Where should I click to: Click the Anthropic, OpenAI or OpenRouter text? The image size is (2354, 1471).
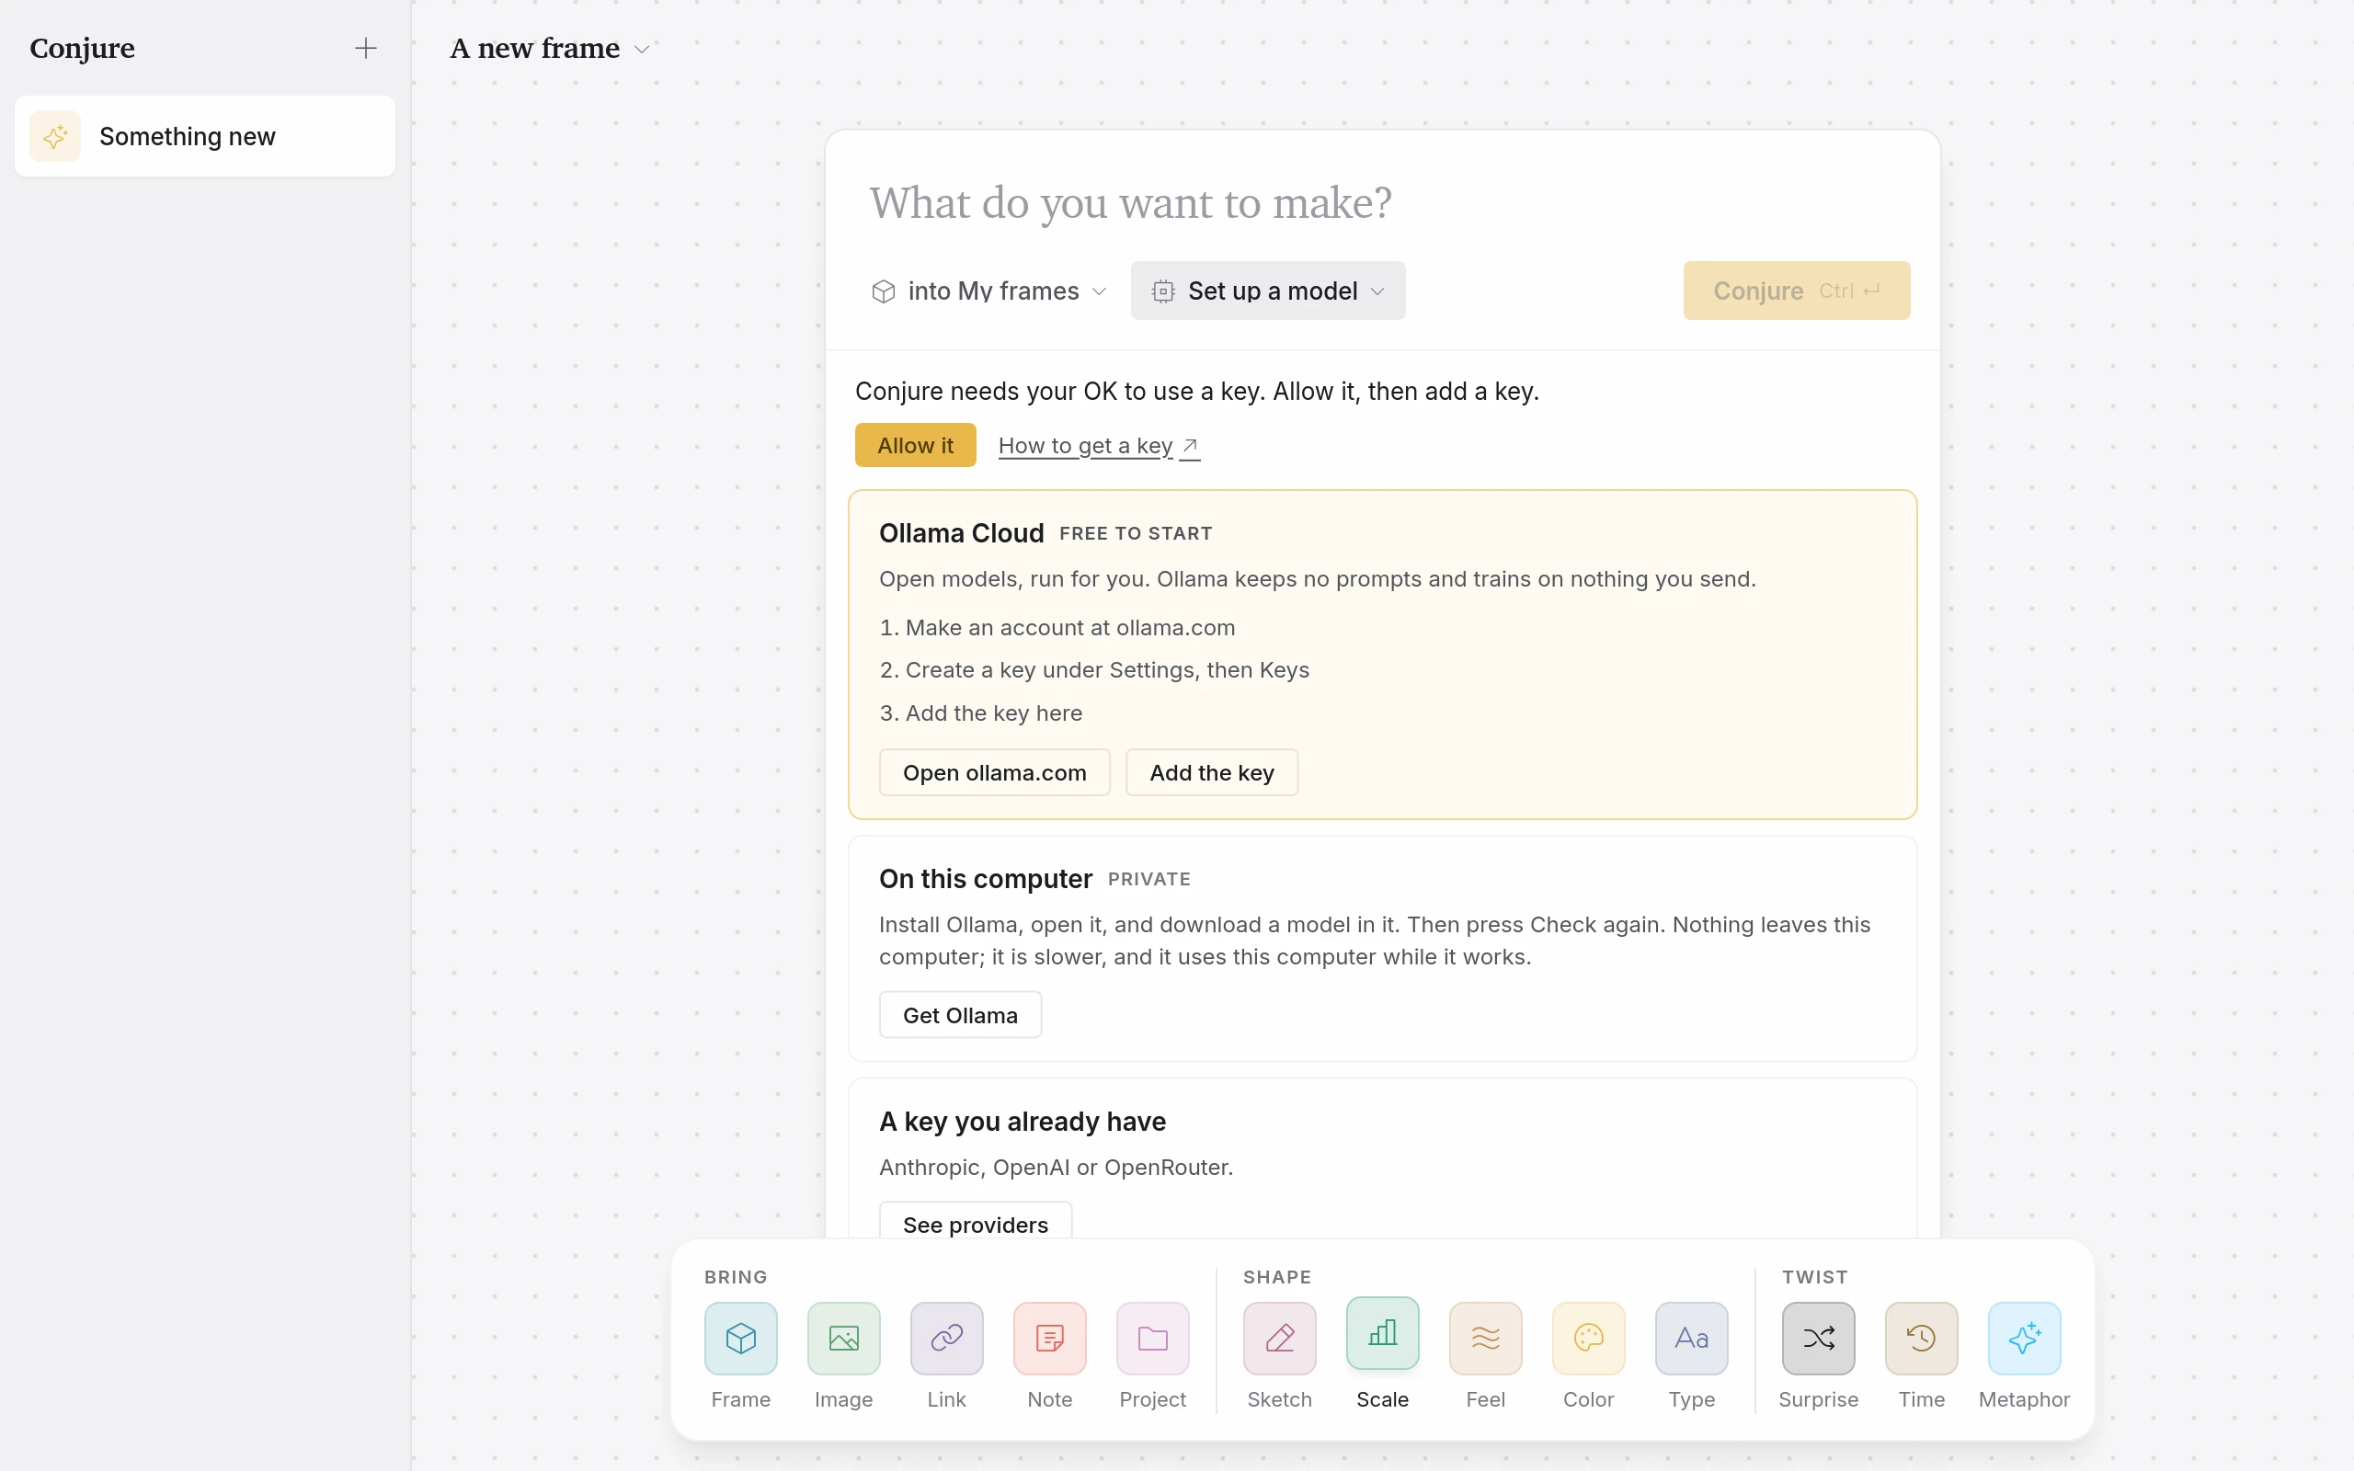tap(1056, 1167)
